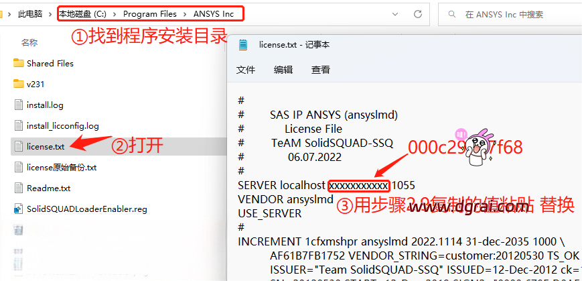582x281 pixels.
Task: Select the license.txt file name in the list
Action: 46,146
